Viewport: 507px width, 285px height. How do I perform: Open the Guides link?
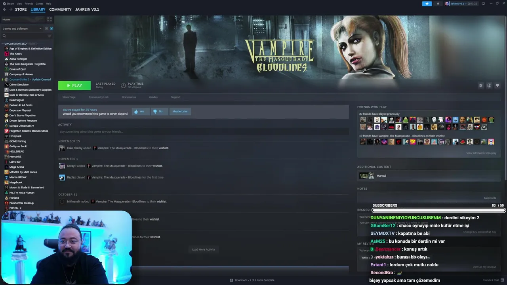coord(153,97)
